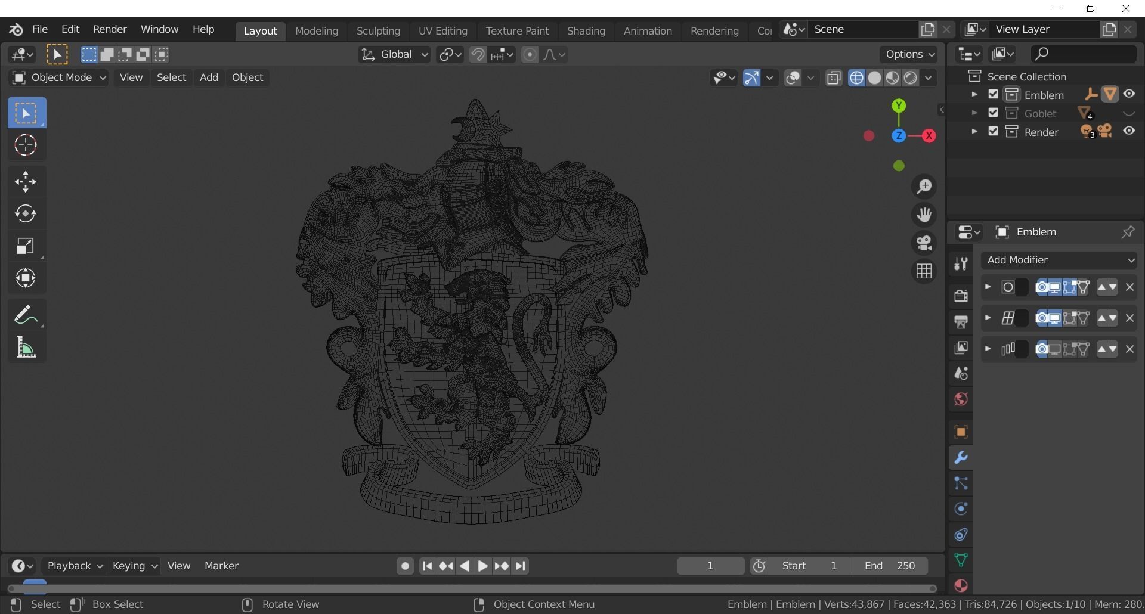Viewport: 1145px width, 614px height.
Task: Choose the Annotate pencil tool
Action: coord(26,315)
